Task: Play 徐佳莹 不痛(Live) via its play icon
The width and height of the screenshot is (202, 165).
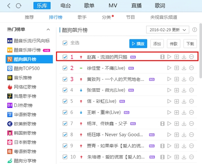Action: (x=169, y=68)
